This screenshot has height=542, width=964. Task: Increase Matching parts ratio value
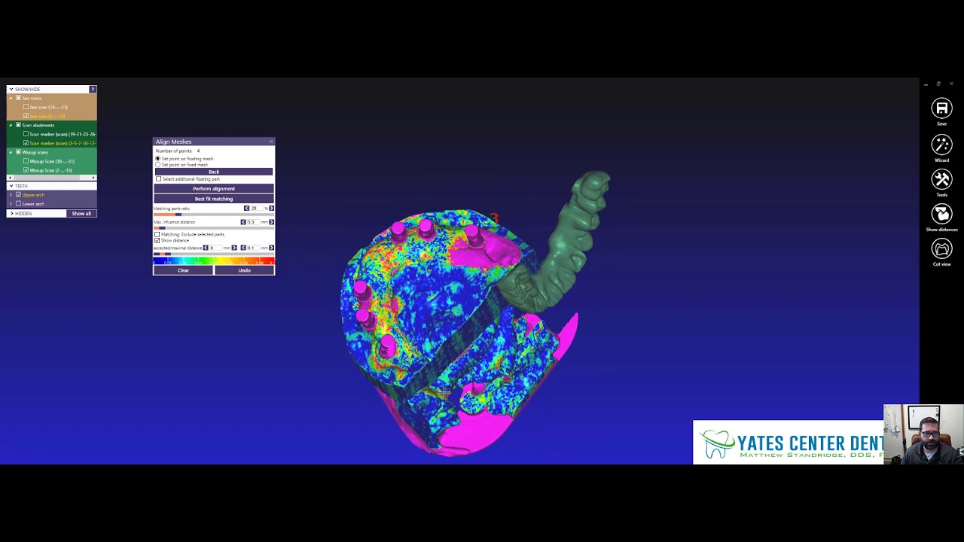tap(271, 209)
